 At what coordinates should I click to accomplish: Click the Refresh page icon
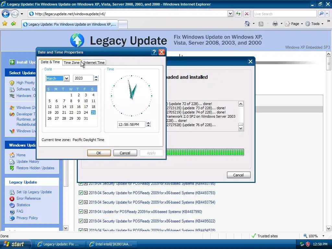tap(238, 14)
